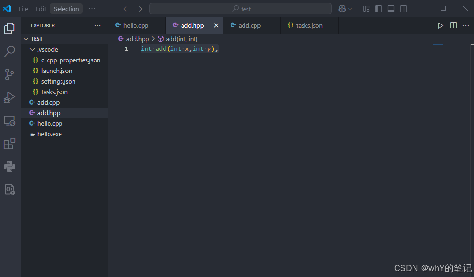
Task: Show more menu bar items
Action: (92, 9)
